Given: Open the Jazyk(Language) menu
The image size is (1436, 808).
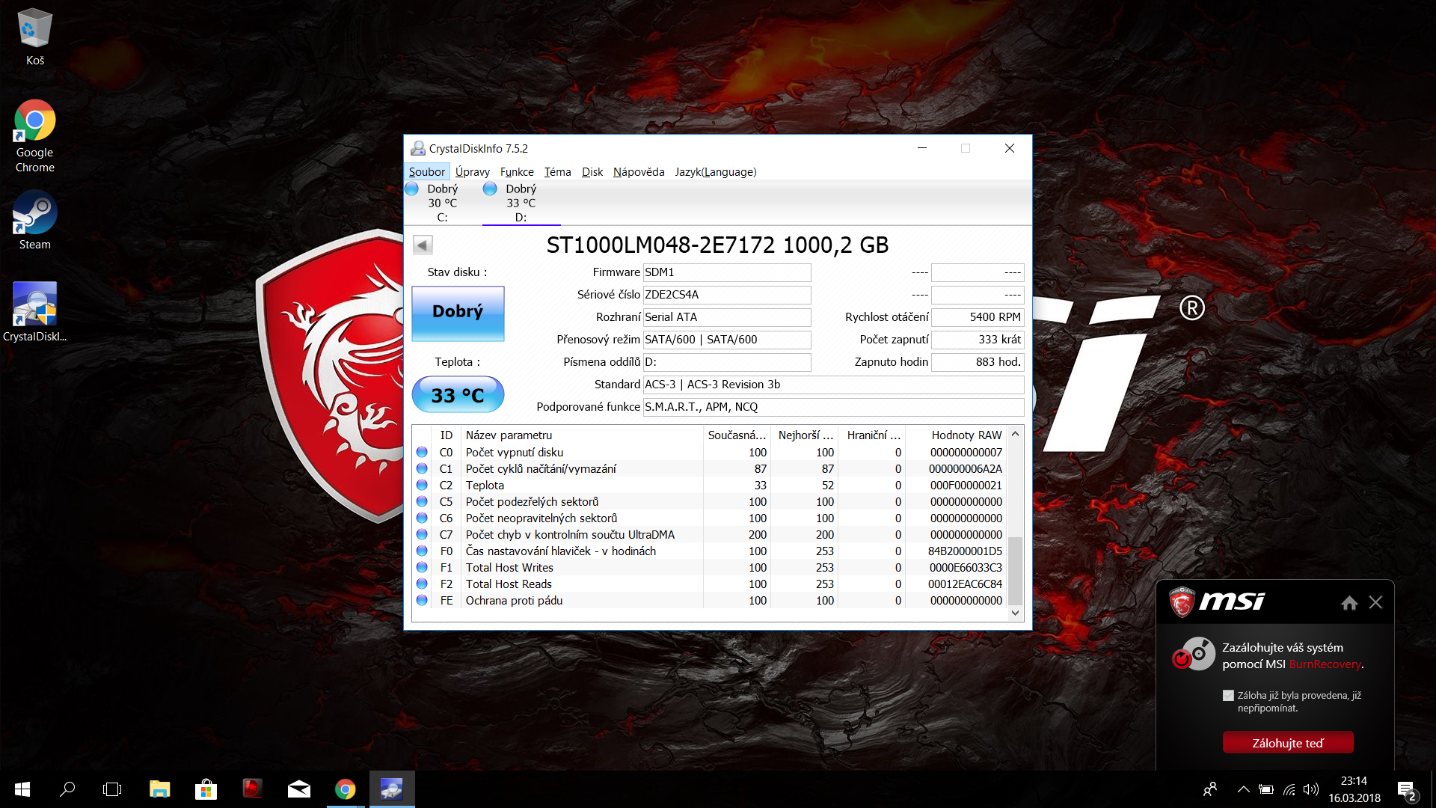Looking at the screenshot, I should click(716, 172).
